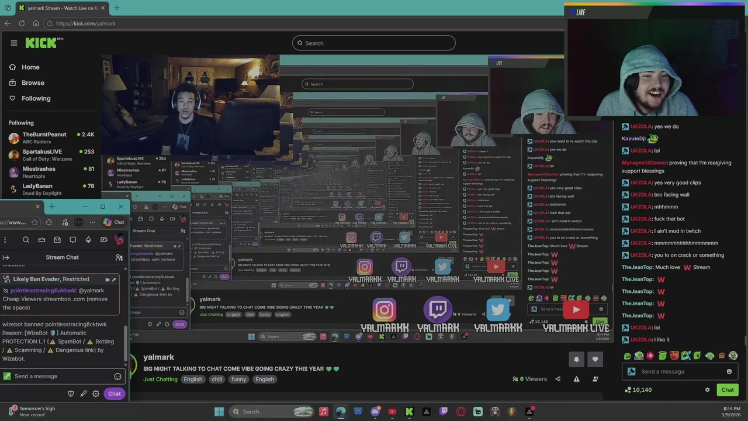
Task: Open Twitch app from taskbar
Action: point(444,412)
